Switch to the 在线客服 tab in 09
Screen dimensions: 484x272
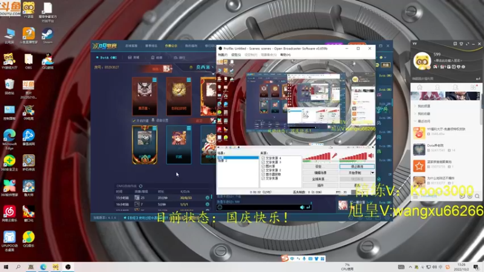(131, 46)
